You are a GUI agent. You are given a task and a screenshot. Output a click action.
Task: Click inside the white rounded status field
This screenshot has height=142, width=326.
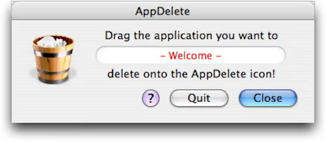[x=126, y=55]
